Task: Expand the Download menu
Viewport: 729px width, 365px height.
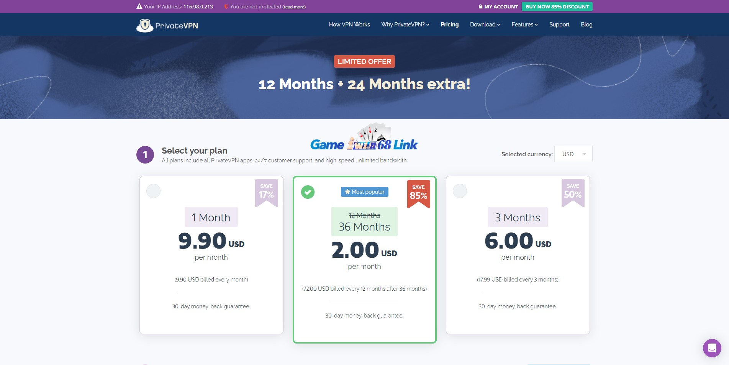Action: (484, 25)
